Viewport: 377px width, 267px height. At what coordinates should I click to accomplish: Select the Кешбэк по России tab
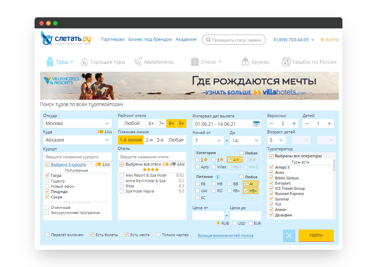click(309, 62)
